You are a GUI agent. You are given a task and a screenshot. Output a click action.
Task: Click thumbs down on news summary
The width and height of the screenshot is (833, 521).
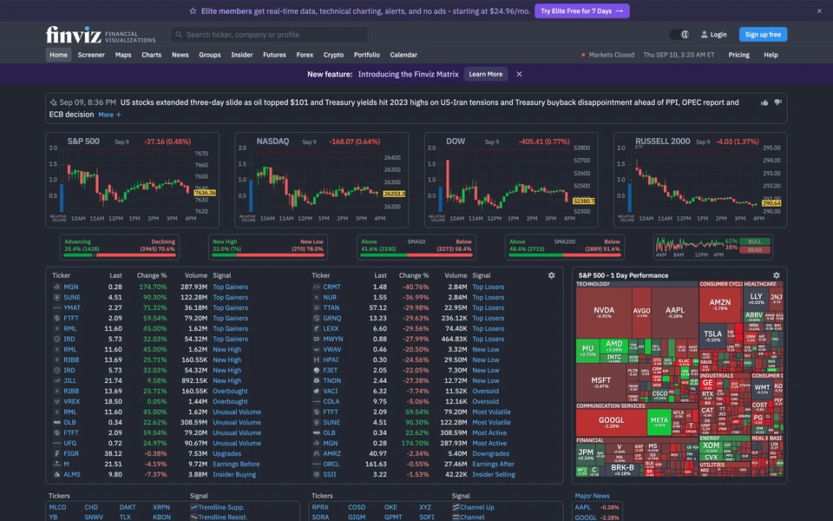click(x=777, y=102)
